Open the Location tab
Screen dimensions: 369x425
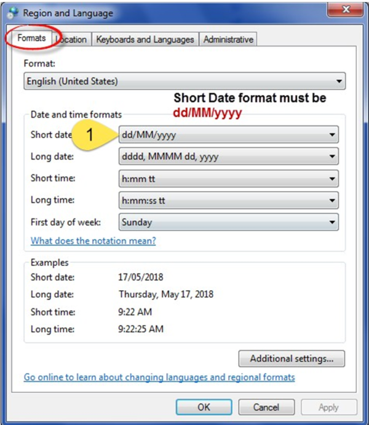click(72, 39)
